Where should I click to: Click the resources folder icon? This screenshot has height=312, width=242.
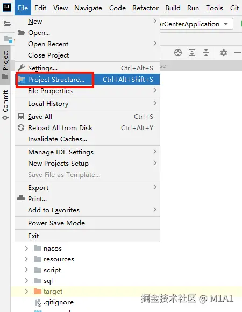(x=38, y=259)
